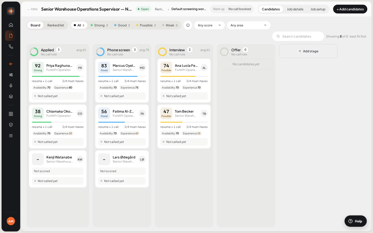
Task: Open the phone calls icon in sidebar
Action: [11, 47]
